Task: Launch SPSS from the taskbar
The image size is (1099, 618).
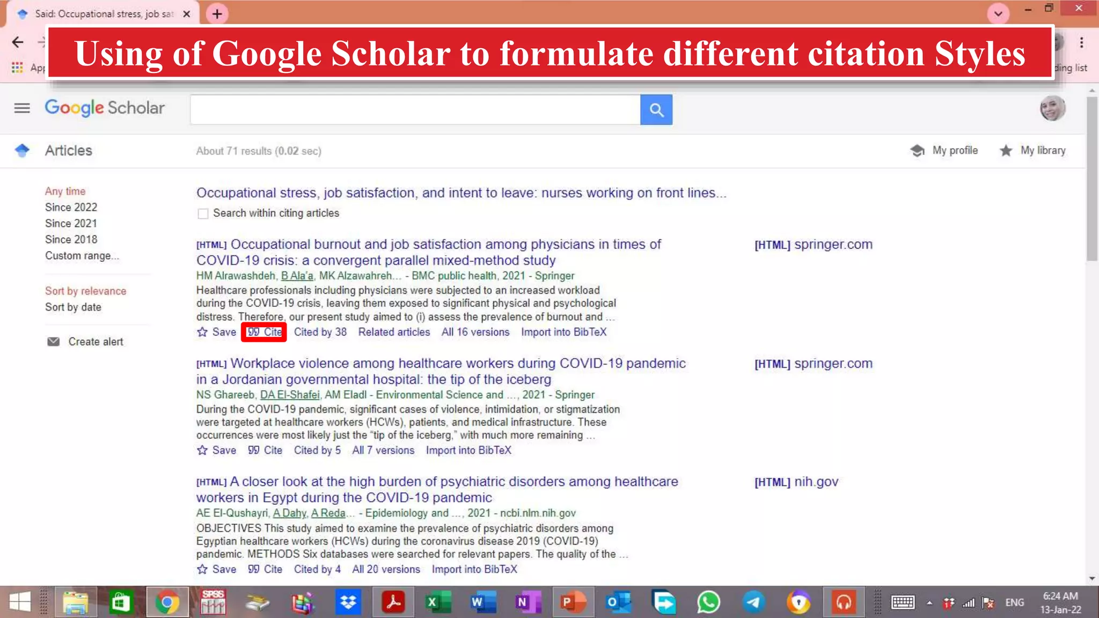Action: click(x=213, y=602)
